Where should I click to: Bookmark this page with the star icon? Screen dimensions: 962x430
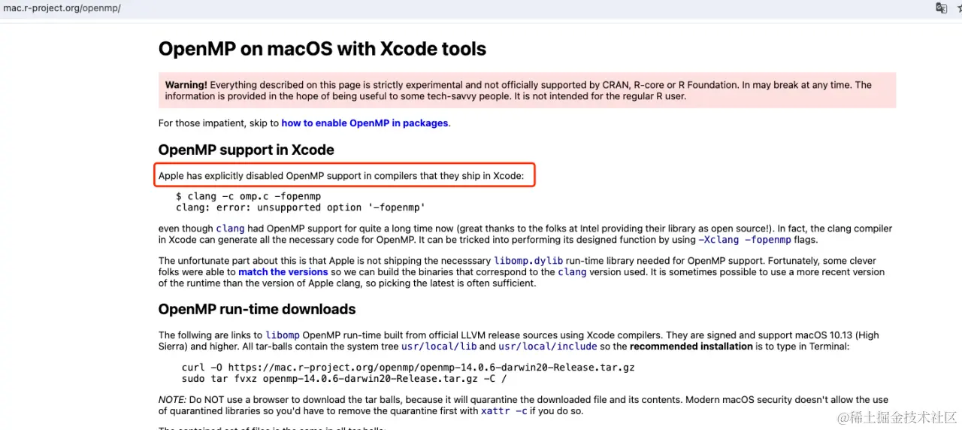(x=960, y=8)
